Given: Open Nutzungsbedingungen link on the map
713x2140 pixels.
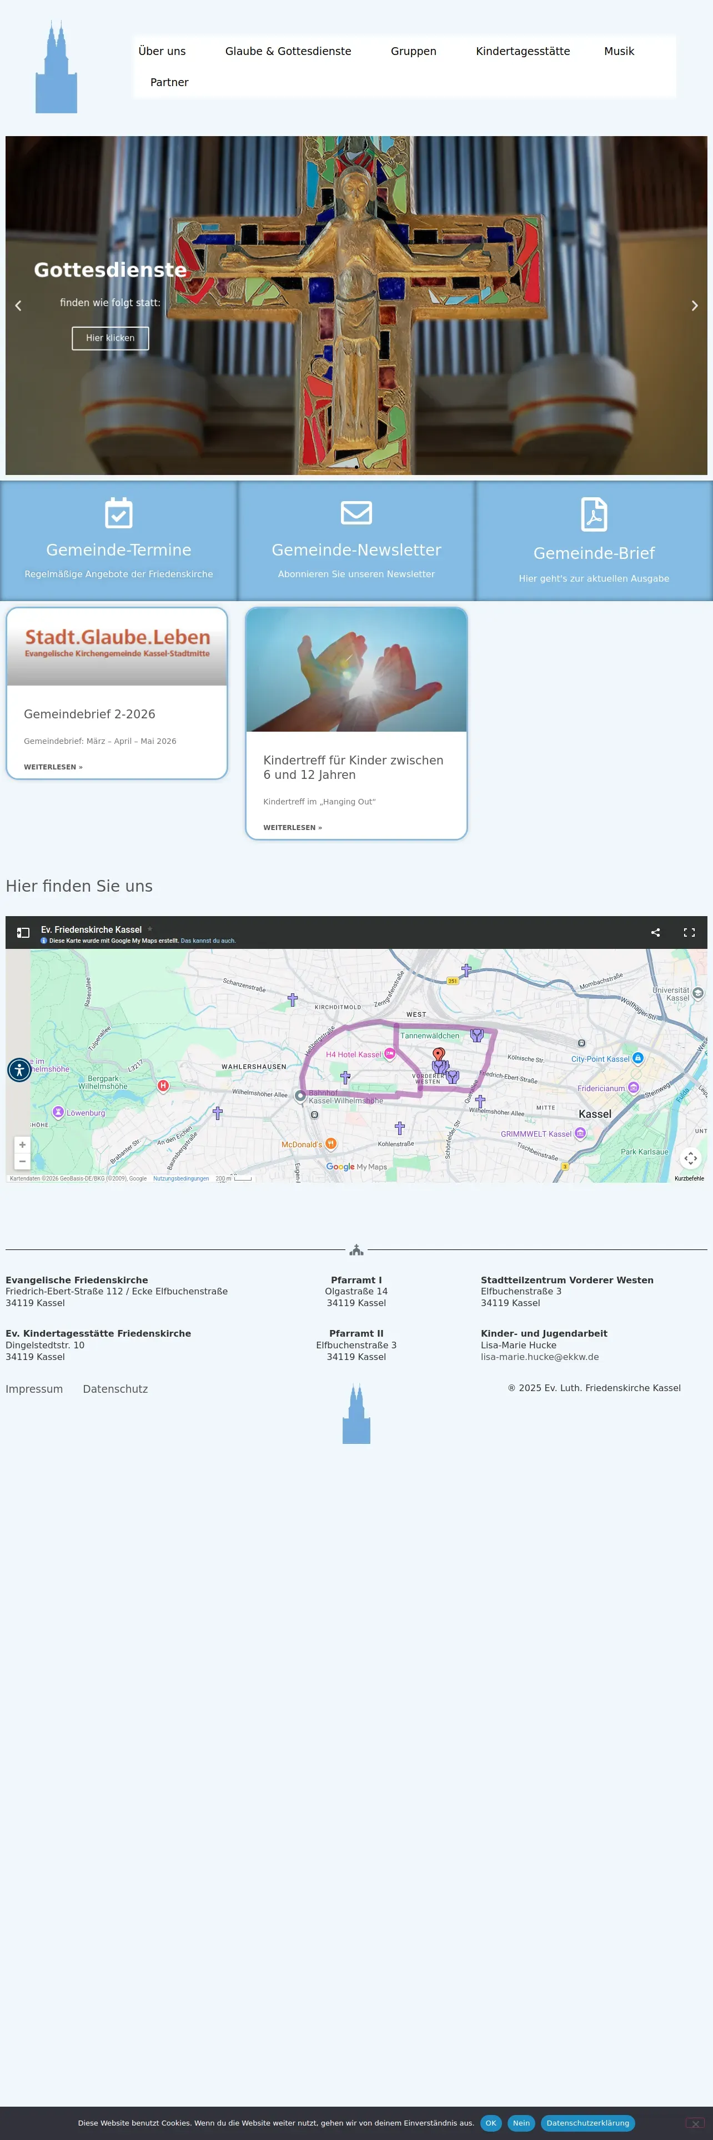Looking at the screenshot, I should 181,1178.
